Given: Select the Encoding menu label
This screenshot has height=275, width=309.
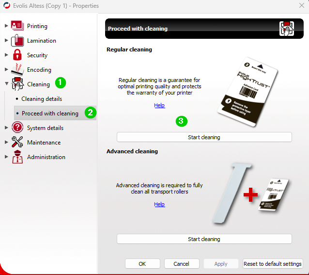Looking at the screenshot, I should coord(39,70).
